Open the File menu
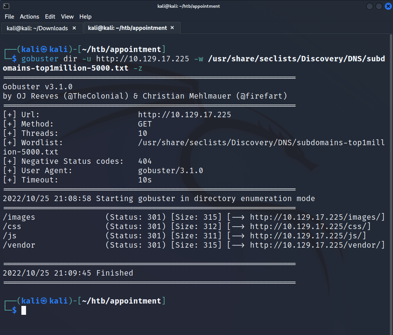This screenshot has width=393, height=335. (x=9, y=17)
